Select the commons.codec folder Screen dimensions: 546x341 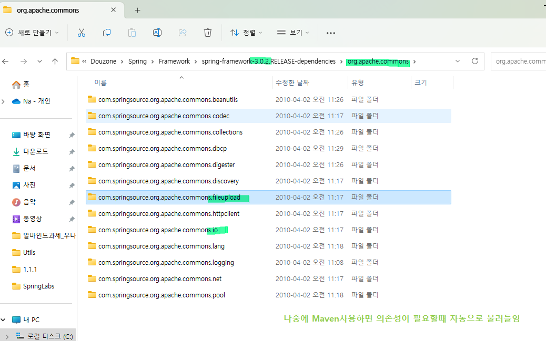point(268,116)
